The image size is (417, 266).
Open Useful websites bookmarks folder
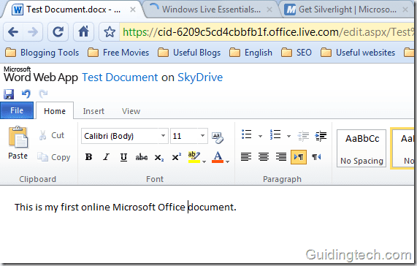pyautogui.click(x=358, y=53)
